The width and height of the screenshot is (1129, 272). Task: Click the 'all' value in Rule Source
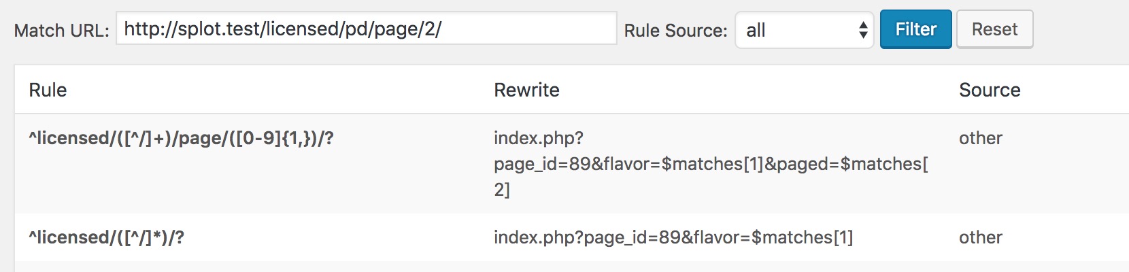tap(756, 30)
